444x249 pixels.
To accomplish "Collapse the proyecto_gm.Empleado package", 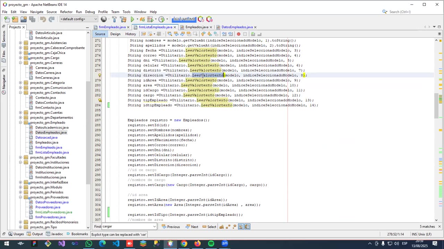I will click(x=20, y=123).
